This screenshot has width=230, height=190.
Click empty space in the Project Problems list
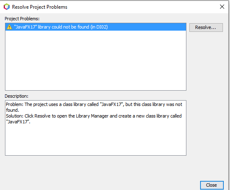[x=95, y=60]
